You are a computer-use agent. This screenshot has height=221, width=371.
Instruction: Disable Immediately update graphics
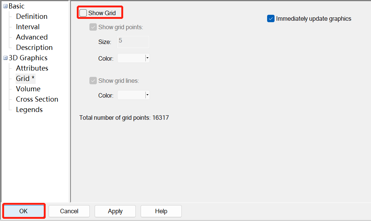point(270,18)
